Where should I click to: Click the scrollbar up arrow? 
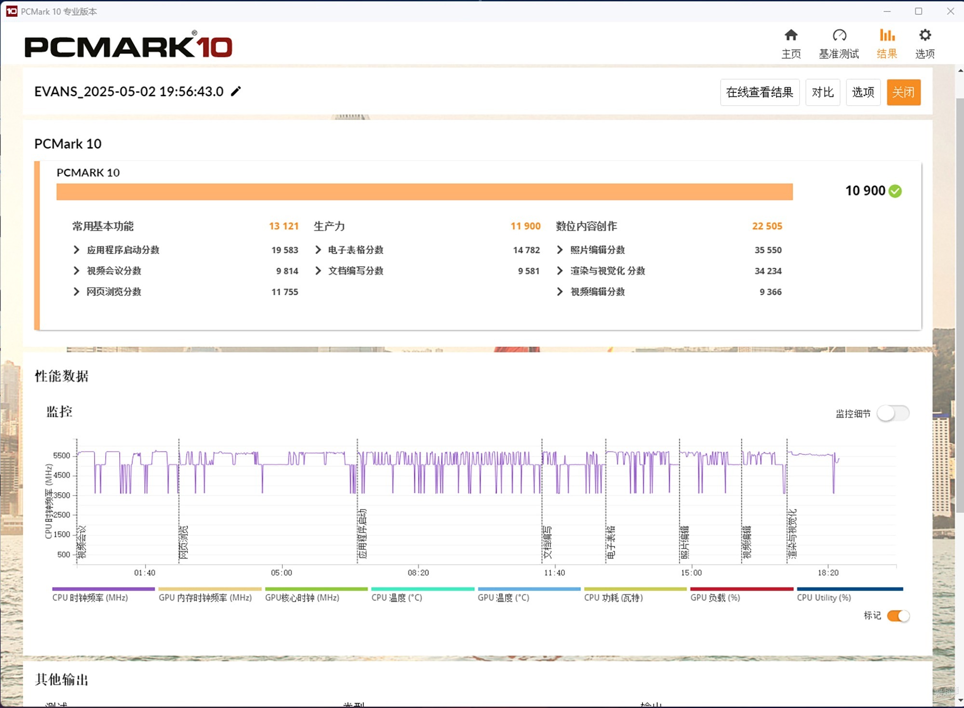[x=960, y=71]
